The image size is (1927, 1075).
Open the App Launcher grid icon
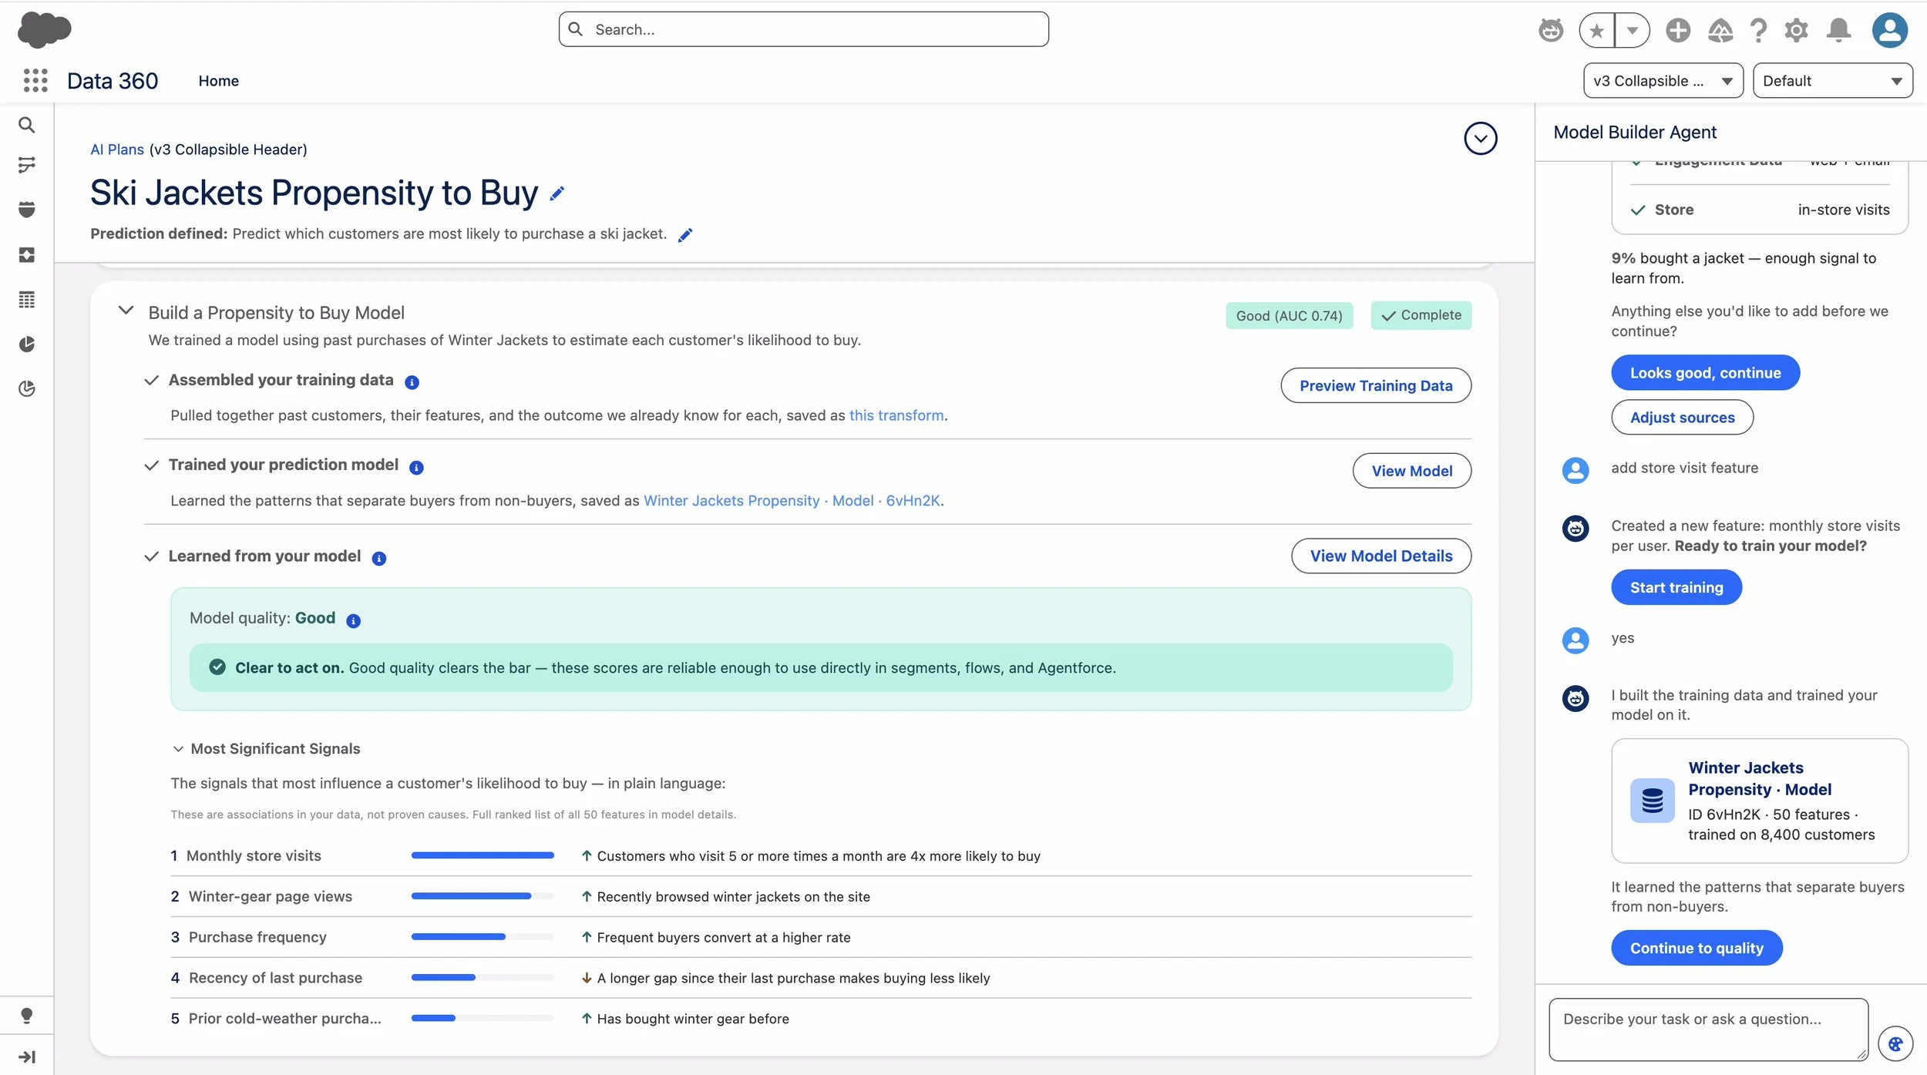pos(35,80)
